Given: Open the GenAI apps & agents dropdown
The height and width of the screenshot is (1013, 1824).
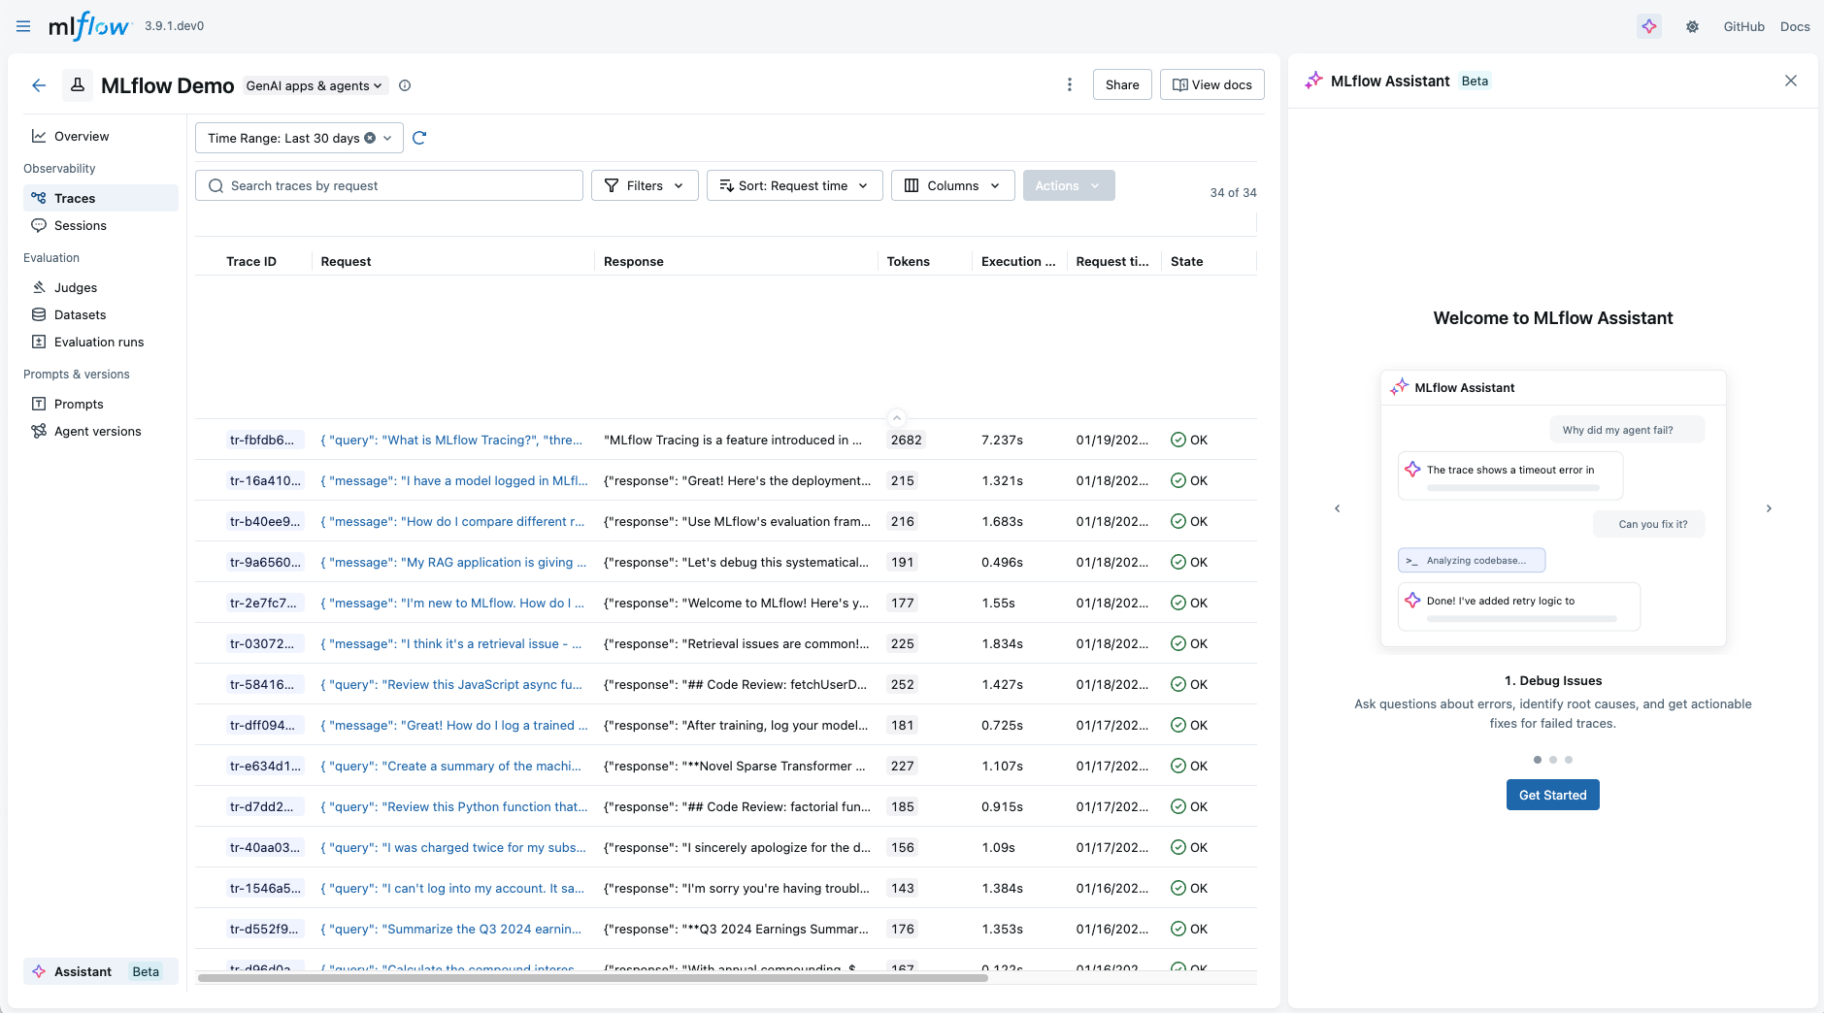Looking at the screenshot, I should pos(313,85).
